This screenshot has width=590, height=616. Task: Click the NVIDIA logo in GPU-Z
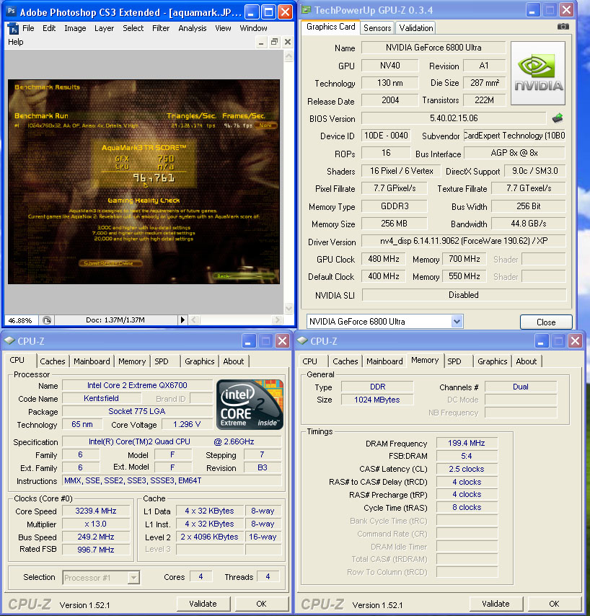click(538, 73)
